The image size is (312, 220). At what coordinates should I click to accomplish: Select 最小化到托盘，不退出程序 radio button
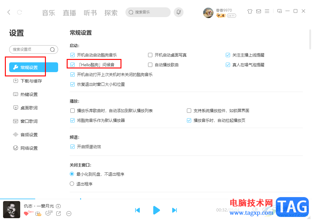[x=72, y=174]
